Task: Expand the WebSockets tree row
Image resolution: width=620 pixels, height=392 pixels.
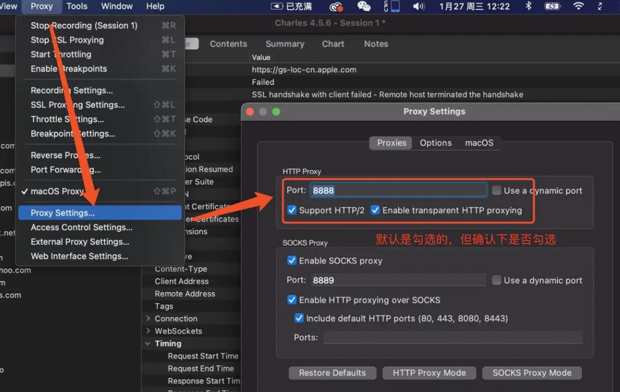Action: point(148,331)
